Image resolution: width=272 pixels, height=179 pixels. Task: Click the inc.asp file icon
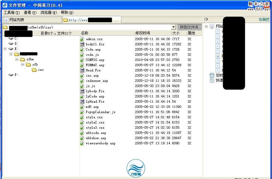pos(82,76)
